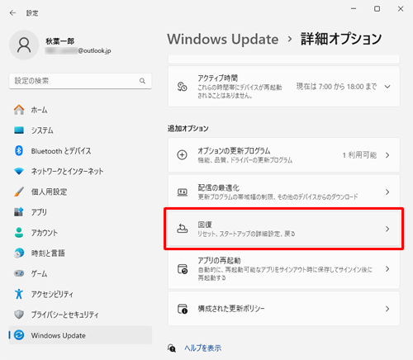Open 配信の最適化 via its chevron
The width and height of the screenshot is (413, 360).
click(x=387, y=192)
